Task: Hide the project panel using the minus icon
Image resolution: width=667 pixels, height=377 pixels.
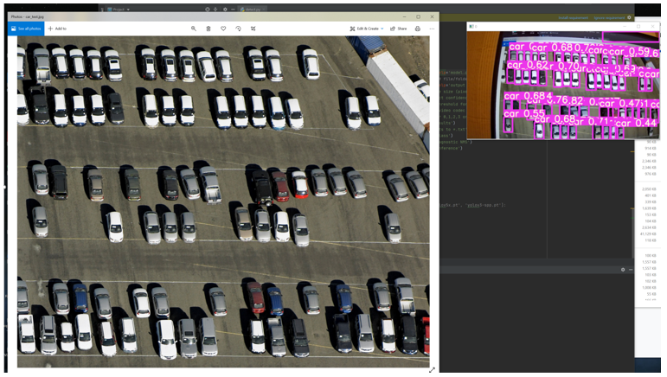Action: (x=233, y=9)
